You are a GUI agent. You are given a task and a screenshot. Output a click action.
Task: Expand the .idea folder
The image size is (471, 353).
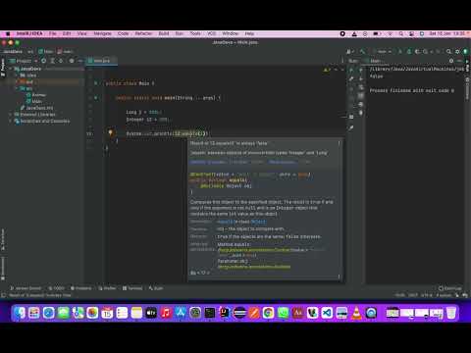[x=17, y=76]
